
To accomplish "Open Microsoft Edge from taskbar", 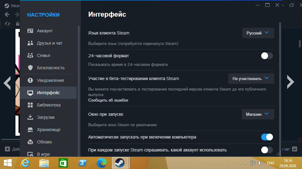I will (102, 163).
